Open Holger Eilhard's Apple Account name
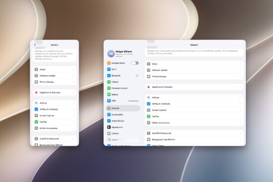The height and width of the screenshot is (182, 273). point(124,52)
